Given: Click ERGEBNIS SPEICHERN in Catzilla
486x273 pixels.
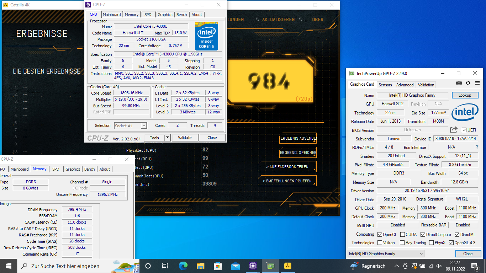Looking at the screenshot, I should 298,152.
